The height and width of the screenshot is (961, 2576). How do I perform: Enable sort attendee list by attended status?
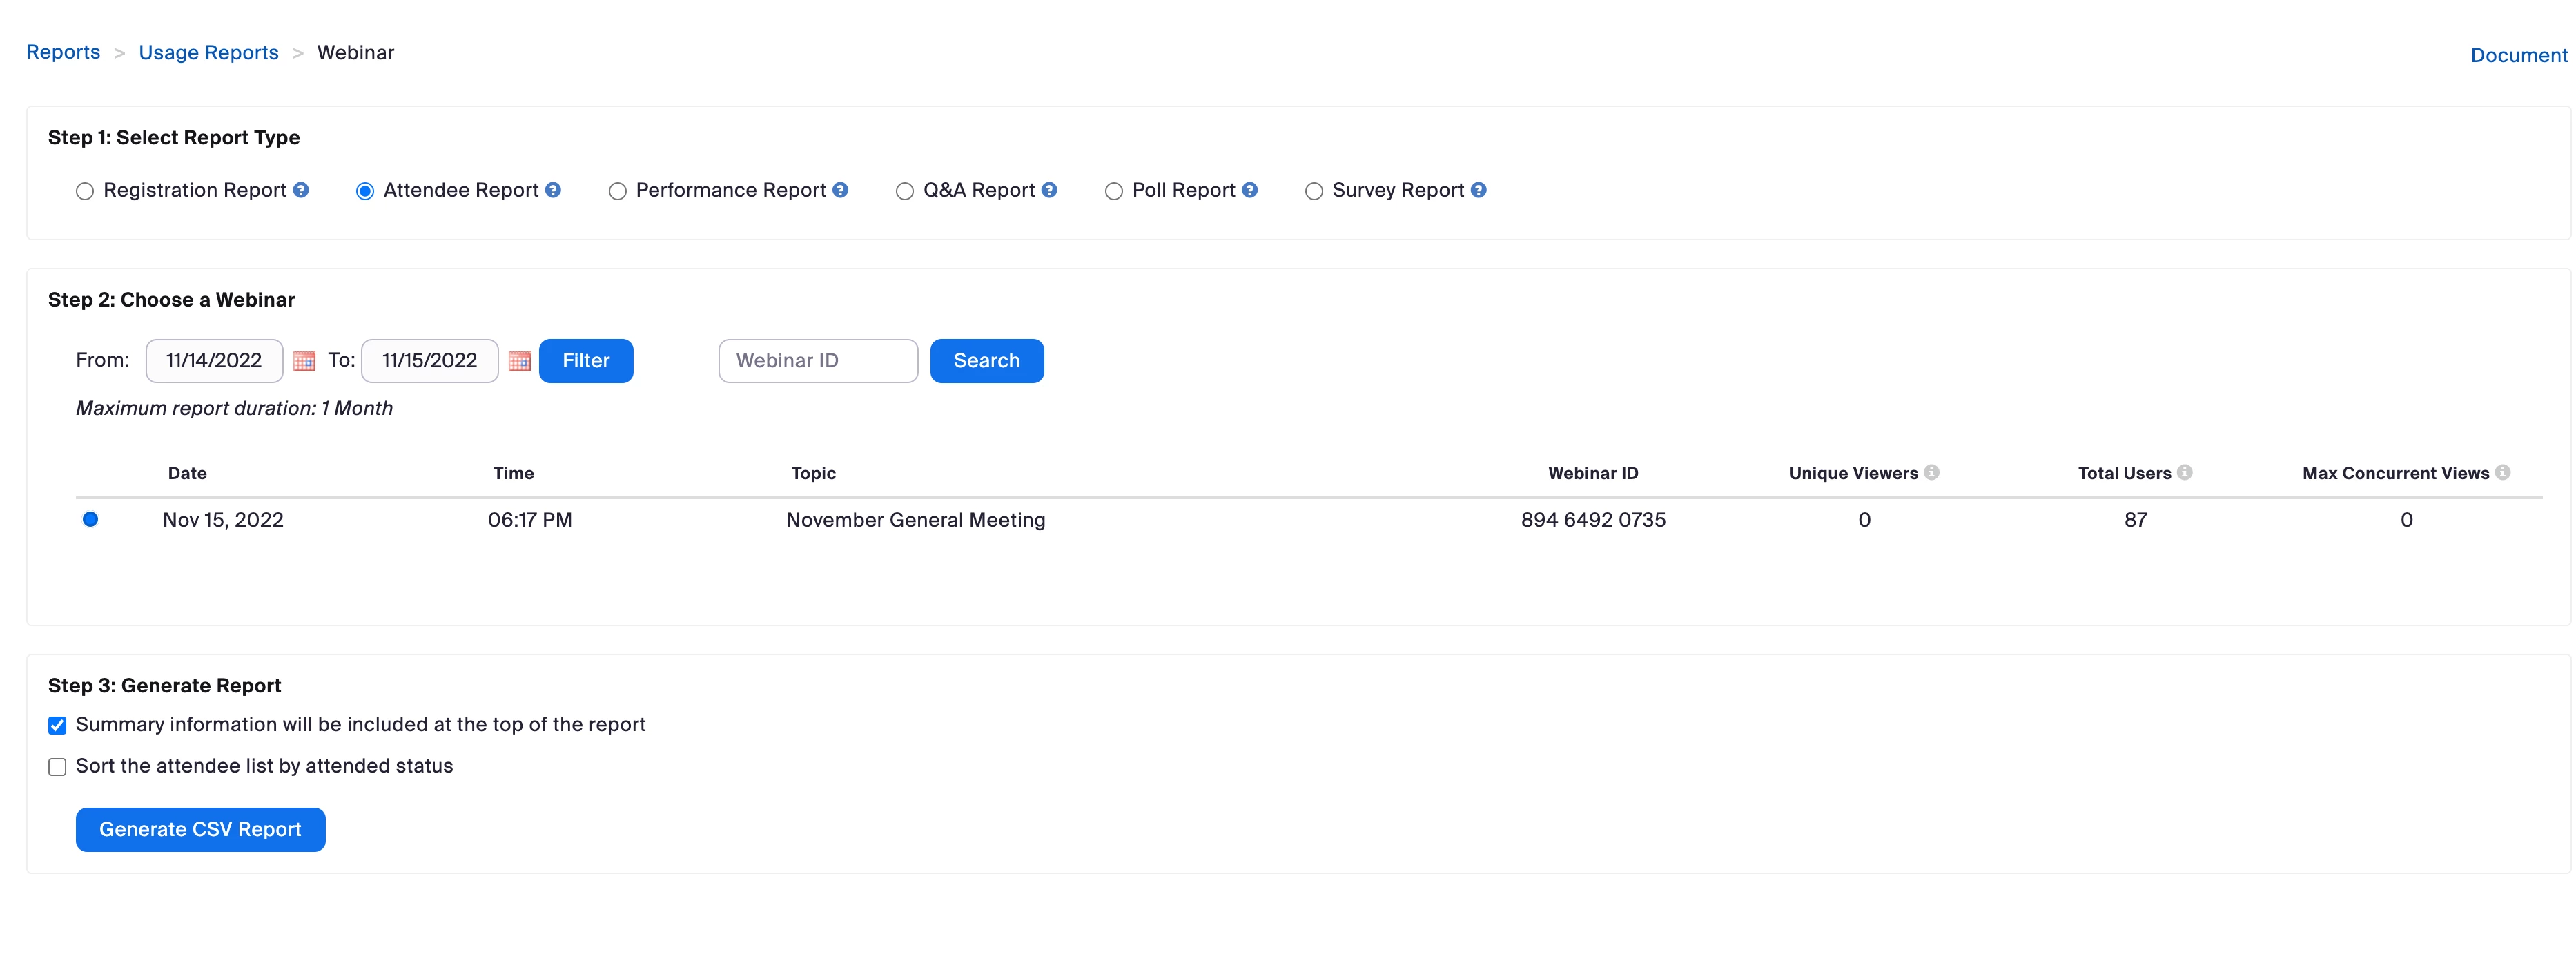pos(57,767)
